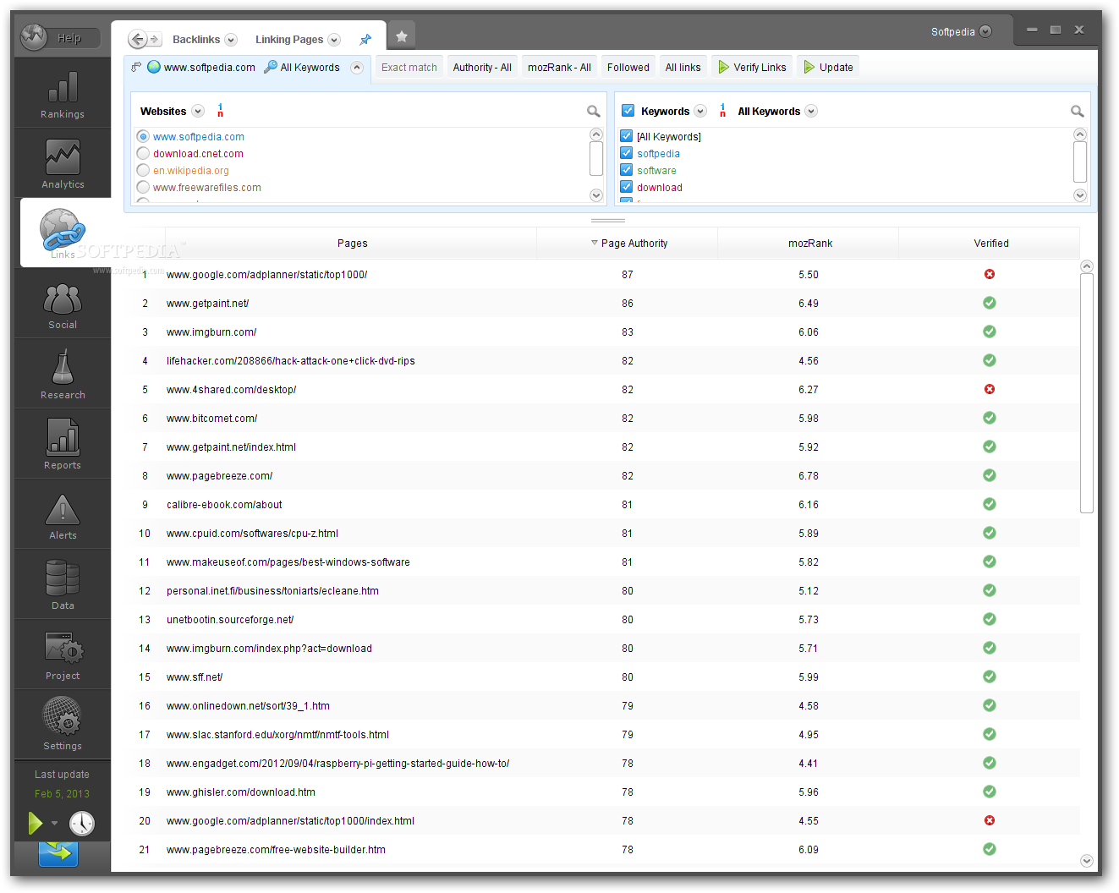Click the scheduler clock icon

point(82,823)
